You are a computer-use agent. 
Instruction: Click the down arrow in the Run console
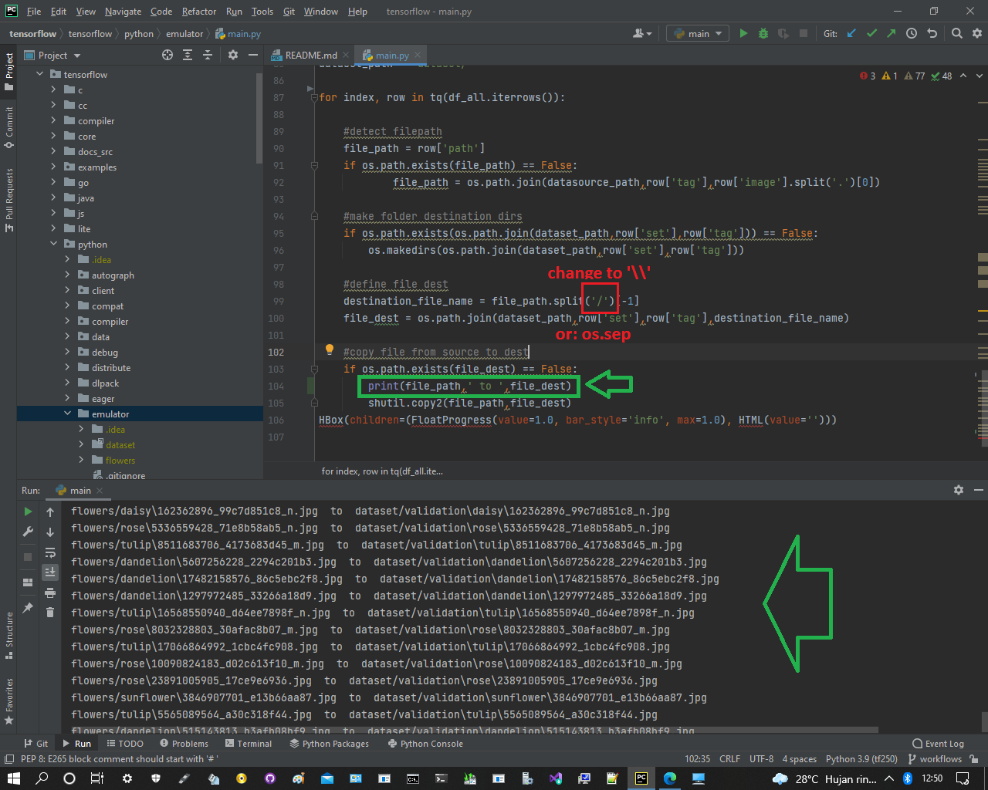[x=50, y=532]
